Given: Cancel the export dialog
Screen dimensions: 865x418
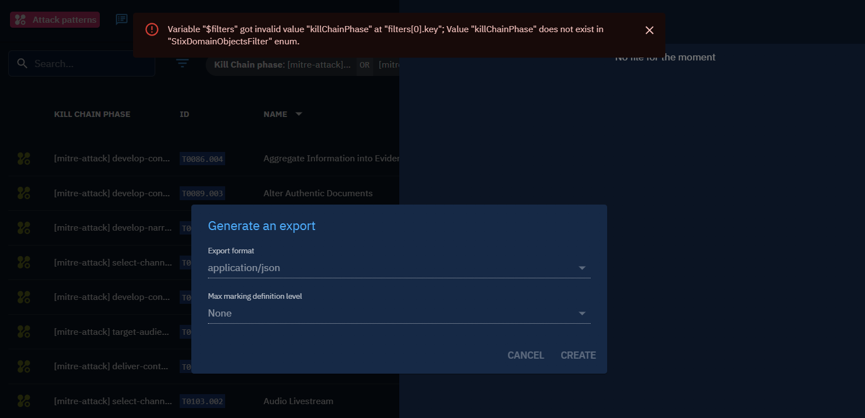Looking at the screenshot, I should (x=525, y=355).
